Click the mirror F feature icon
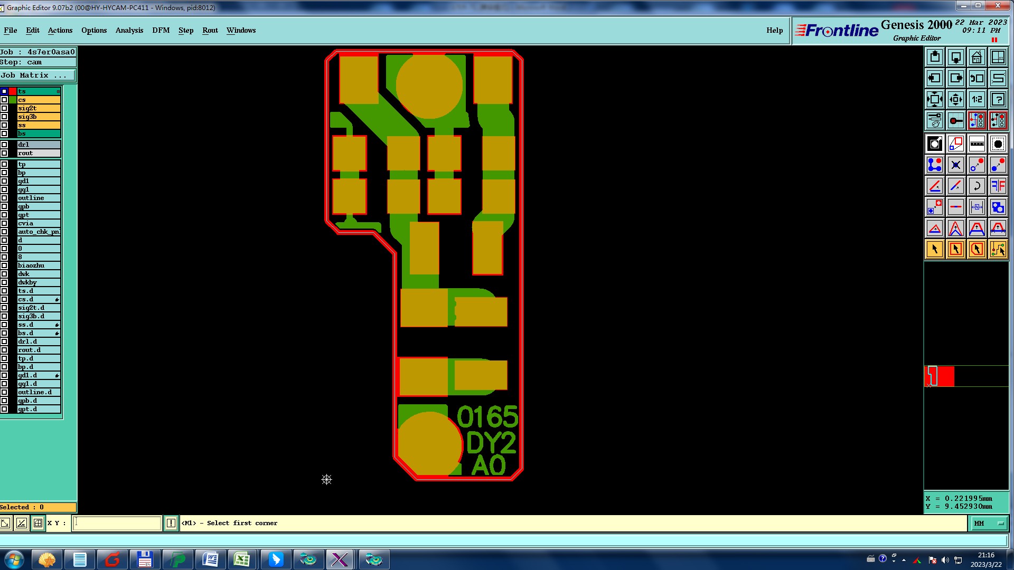 coord(998,186)
